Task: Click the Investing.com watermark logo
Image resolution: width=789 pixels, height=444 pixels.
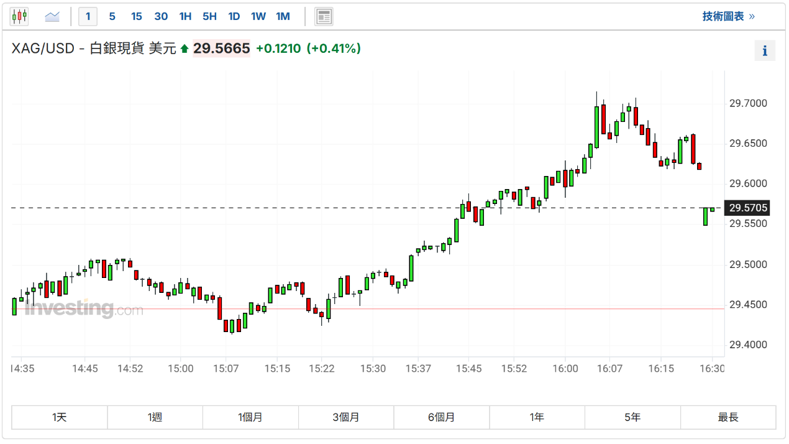Action: point(84,308)
